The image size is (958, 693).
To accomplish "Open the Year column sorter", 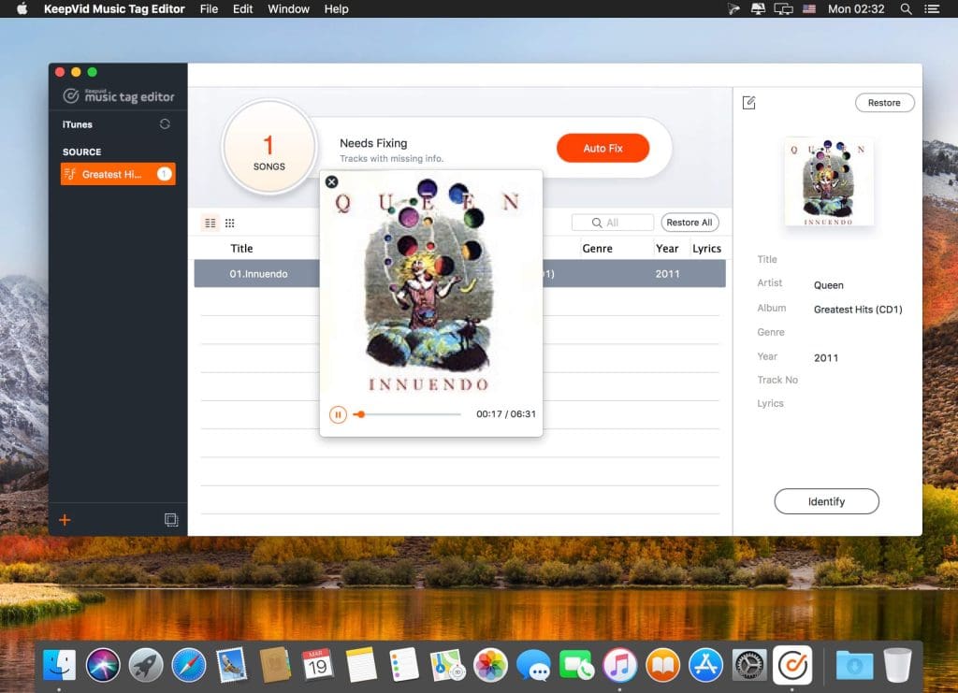I will click(667, 248).
